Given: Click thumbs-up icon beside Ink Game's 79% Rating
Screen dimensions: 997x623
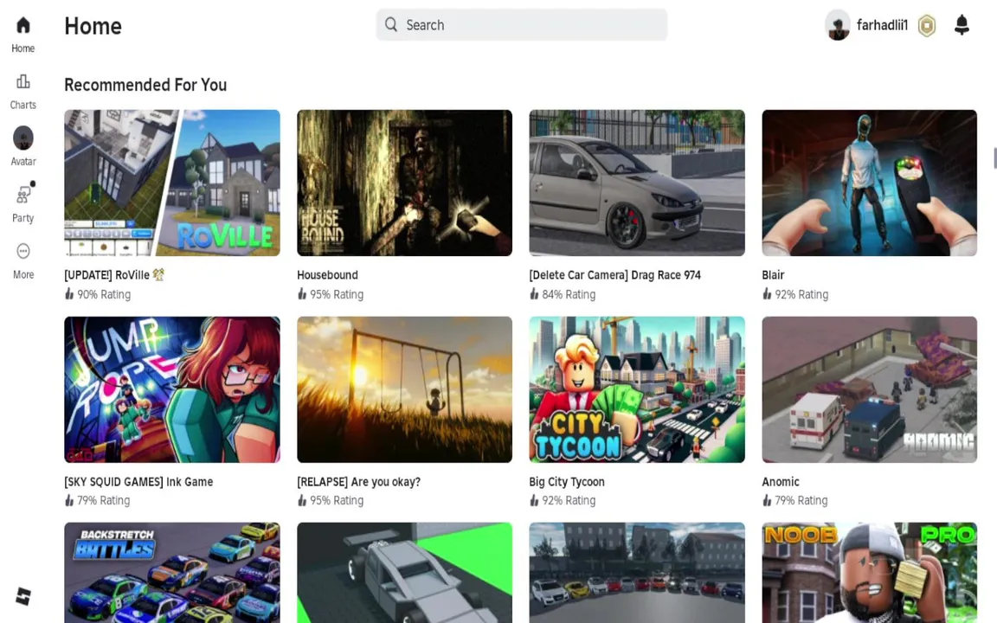Looking at the screenshot, I should (69, 500).
